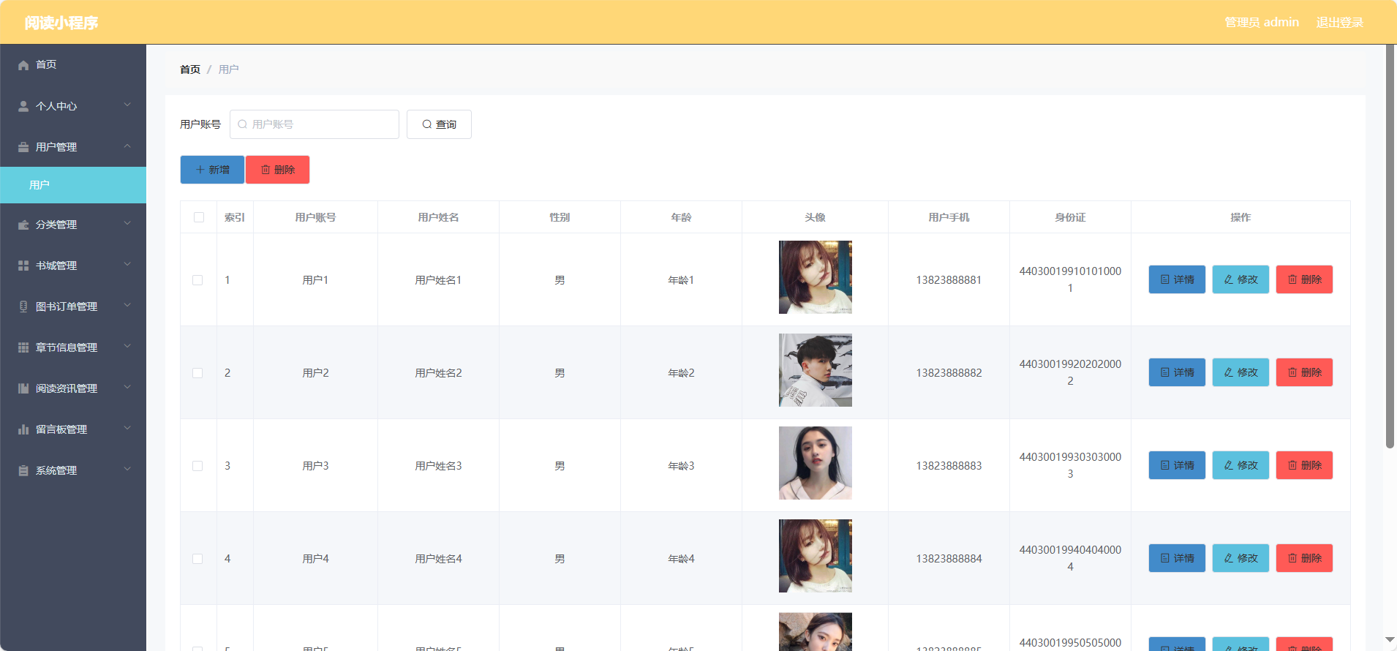Click the trash icon in 用户3's 删除 button
The height and width of the screenshot is (651, 1397).
(1292, 465)
